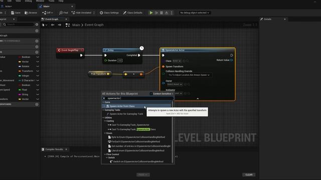
Task: Click the Main breadcrumb link
Action: (x=76, y=25)
